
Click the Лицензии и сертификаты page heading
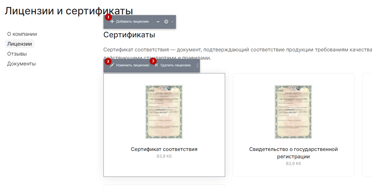(69, 11)
